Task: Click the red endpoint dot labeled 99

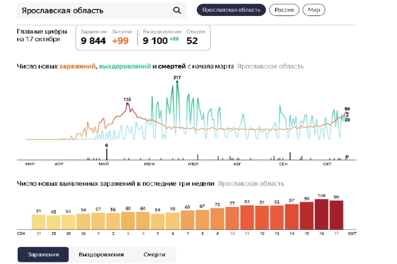Action: pos(347,113)
